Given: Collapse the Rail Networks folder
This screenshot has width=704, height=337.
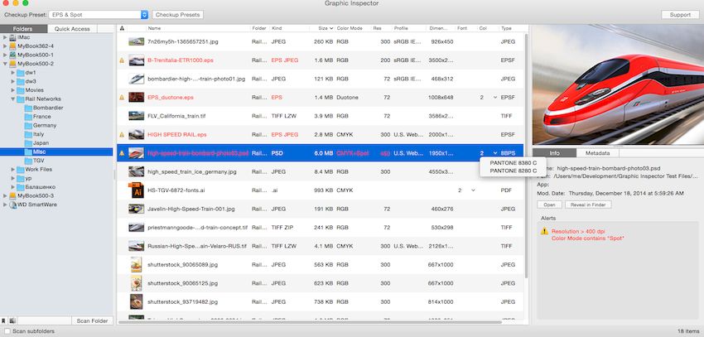Looking at the screenshot, I should [x=13, y=99].
